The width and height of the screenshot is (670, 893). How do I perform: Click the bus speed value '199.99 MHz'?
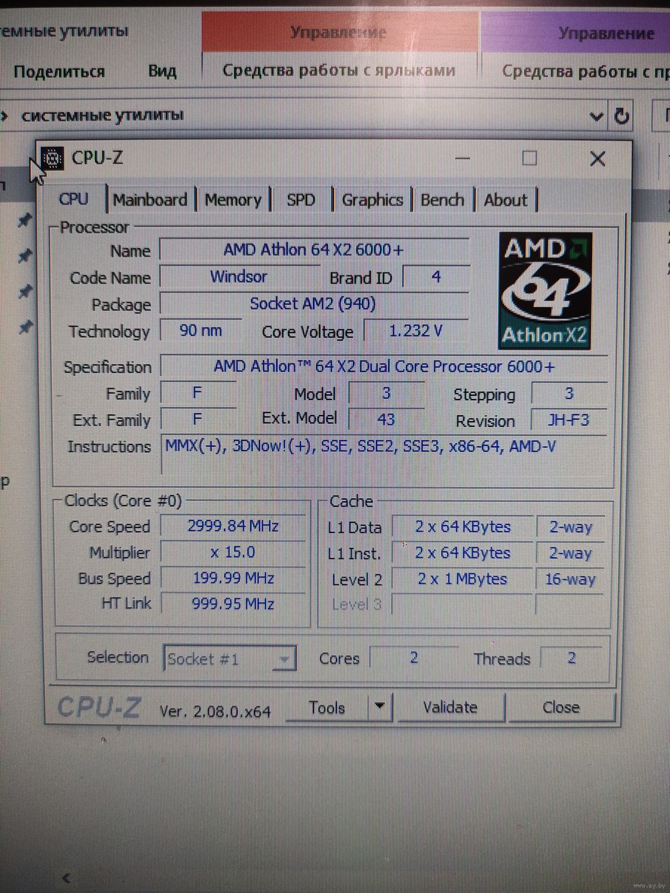[233, 578]
